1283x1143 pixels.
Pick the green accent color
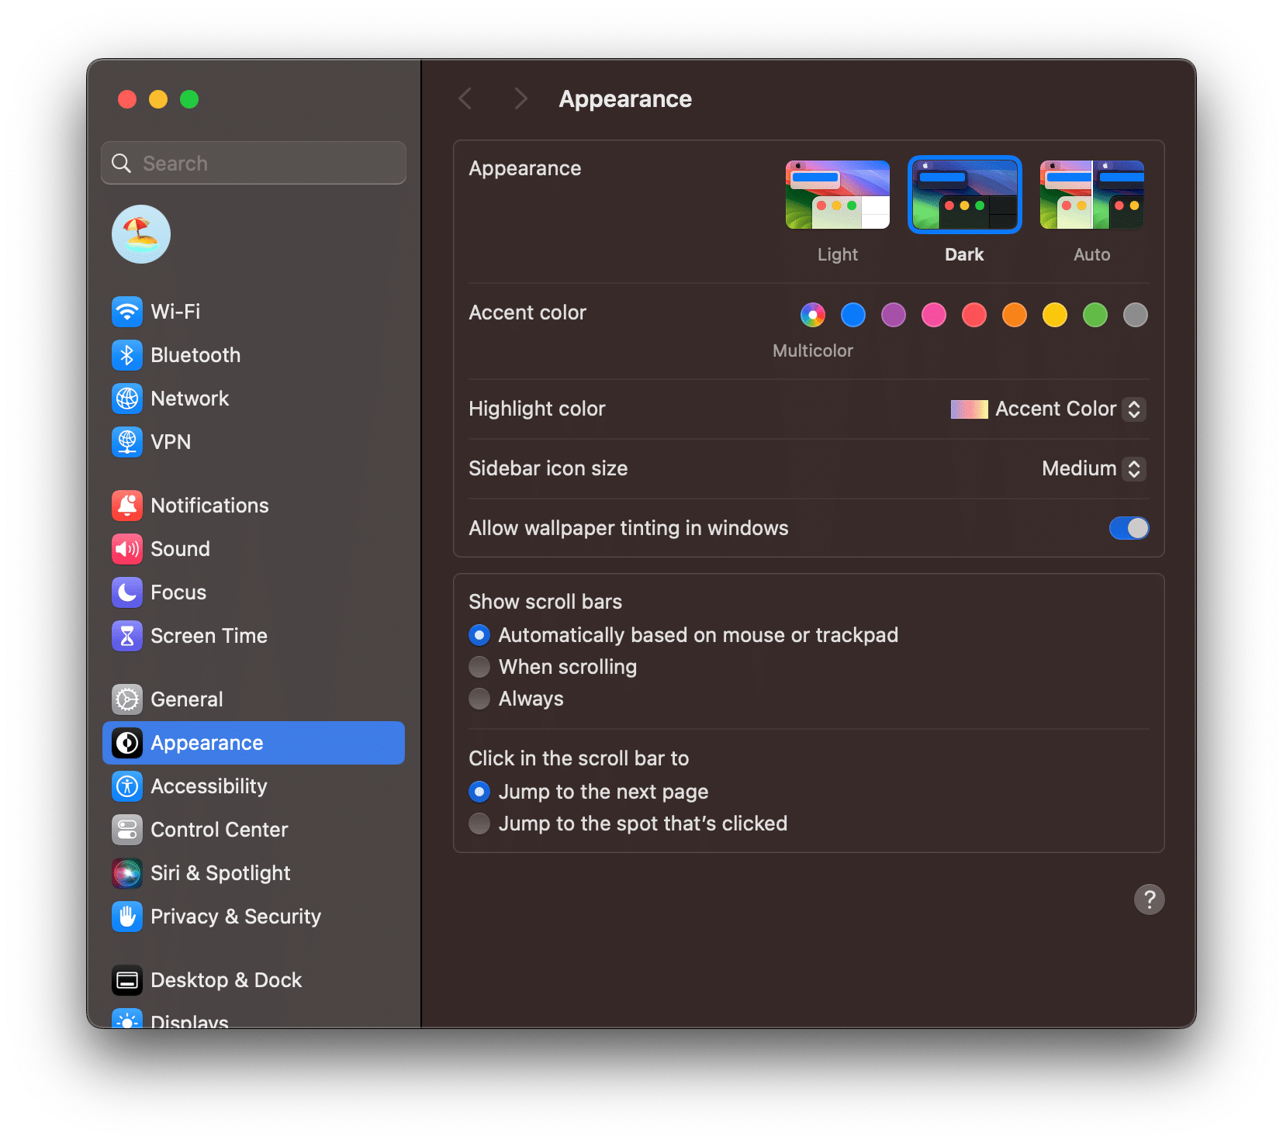coord(1095,315)
